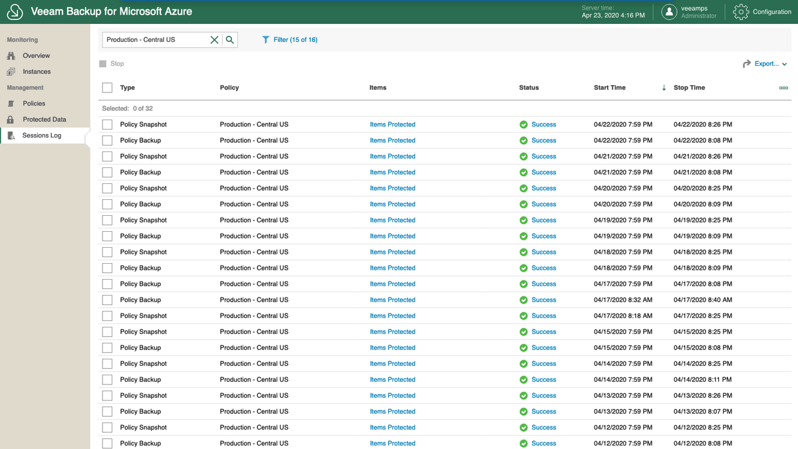798x449 pixels.
Task: Click the funnel filter icon
Action: (265, 40)
